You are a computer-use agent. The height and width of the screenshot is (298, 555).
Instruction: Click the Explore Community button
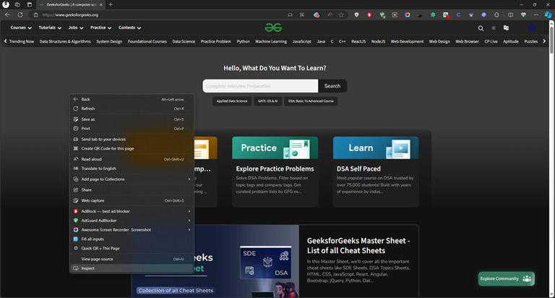tap(506, 278)
